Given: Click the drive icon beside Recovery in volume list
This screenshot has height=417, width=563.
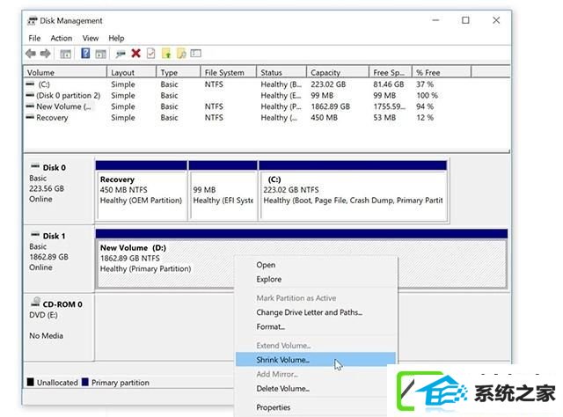Looking at the screenshot, I should tap(30, 117).
